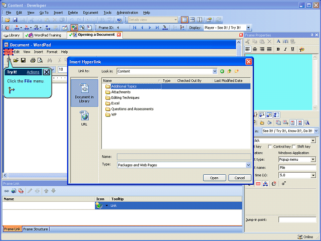The height and width of the screenshot is (241, 321).
Task: Click the Help question mark toolbar icon
Action: pos(119,20)
